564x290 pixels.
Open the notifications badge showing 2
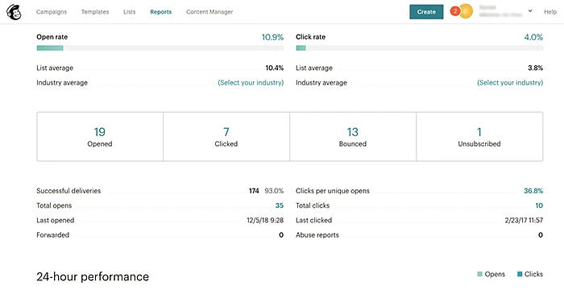pyautogui.click(x=454, y=11)
